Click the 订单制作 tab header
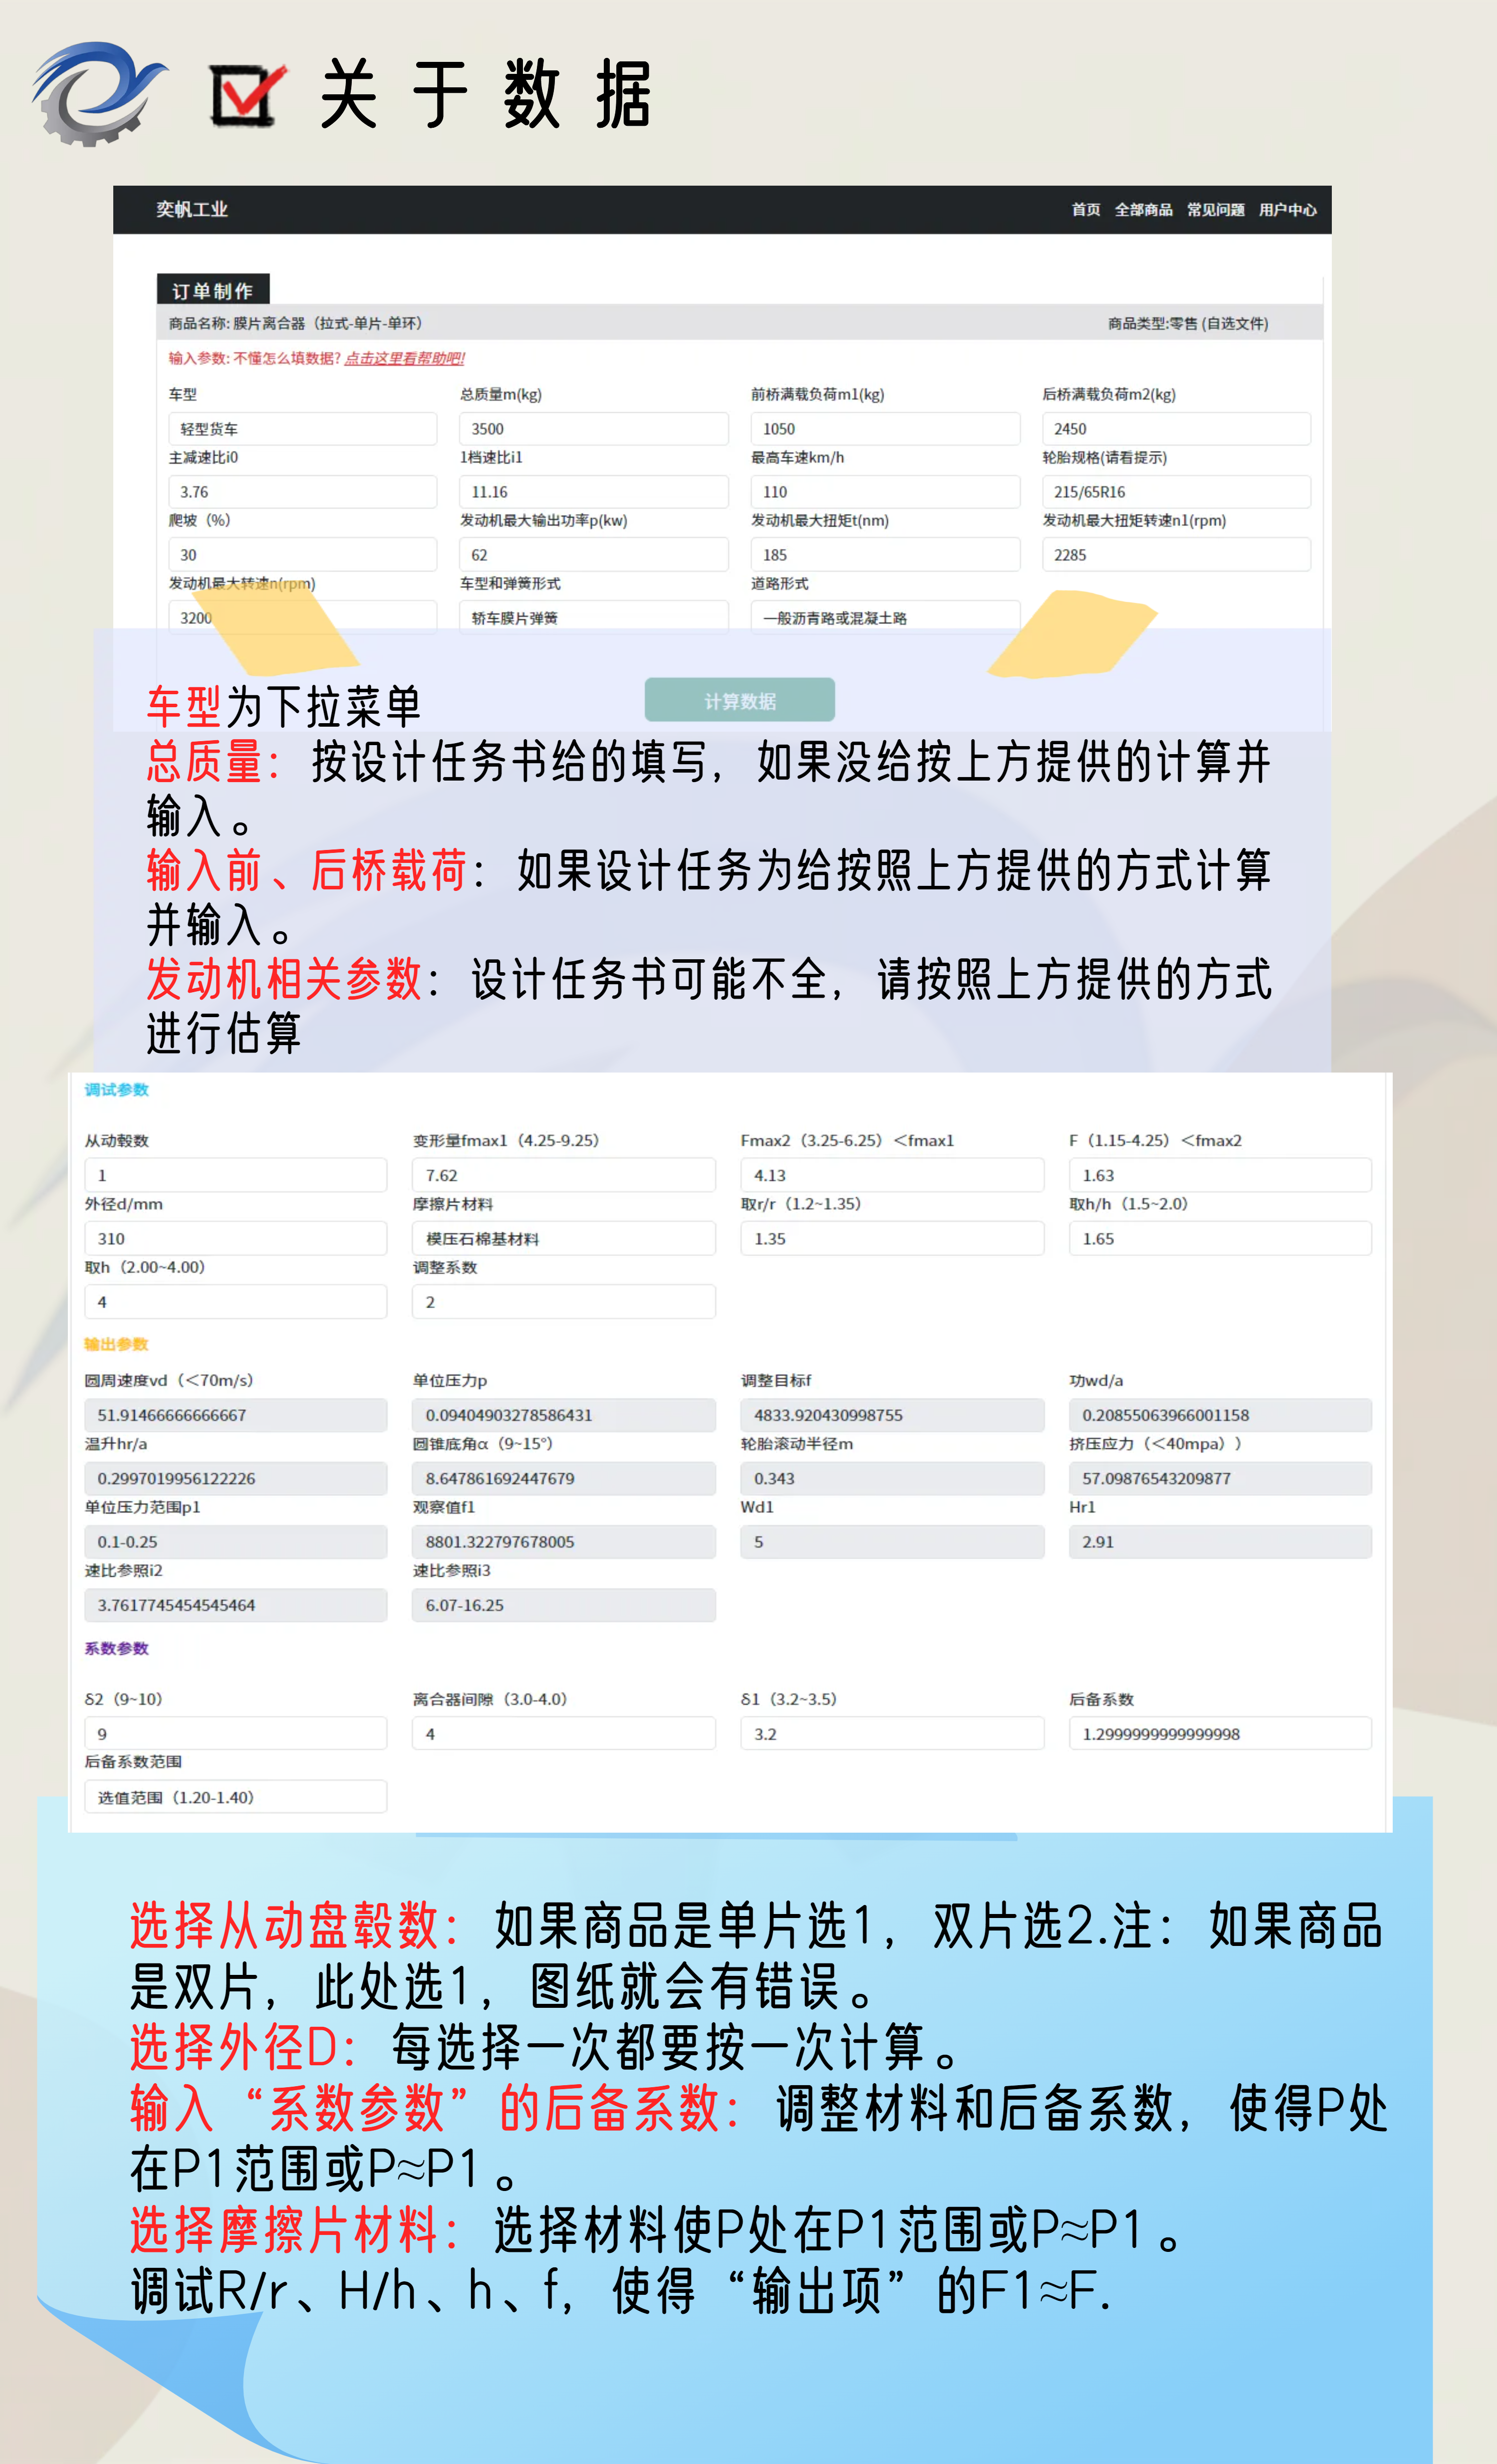 point(212,291)
